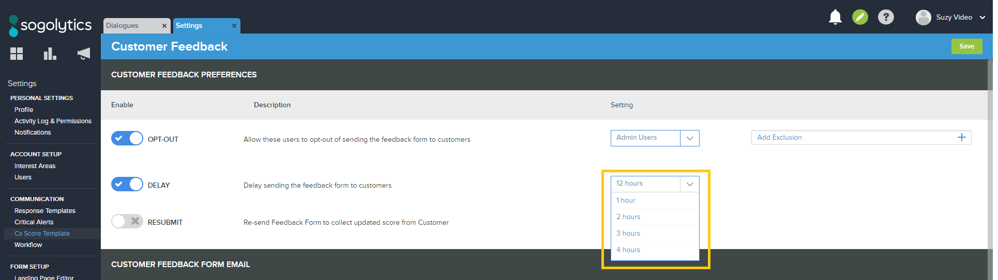Disable the OPT-OUT toggle
Screen dimensions: 998x280
[127, 139]
